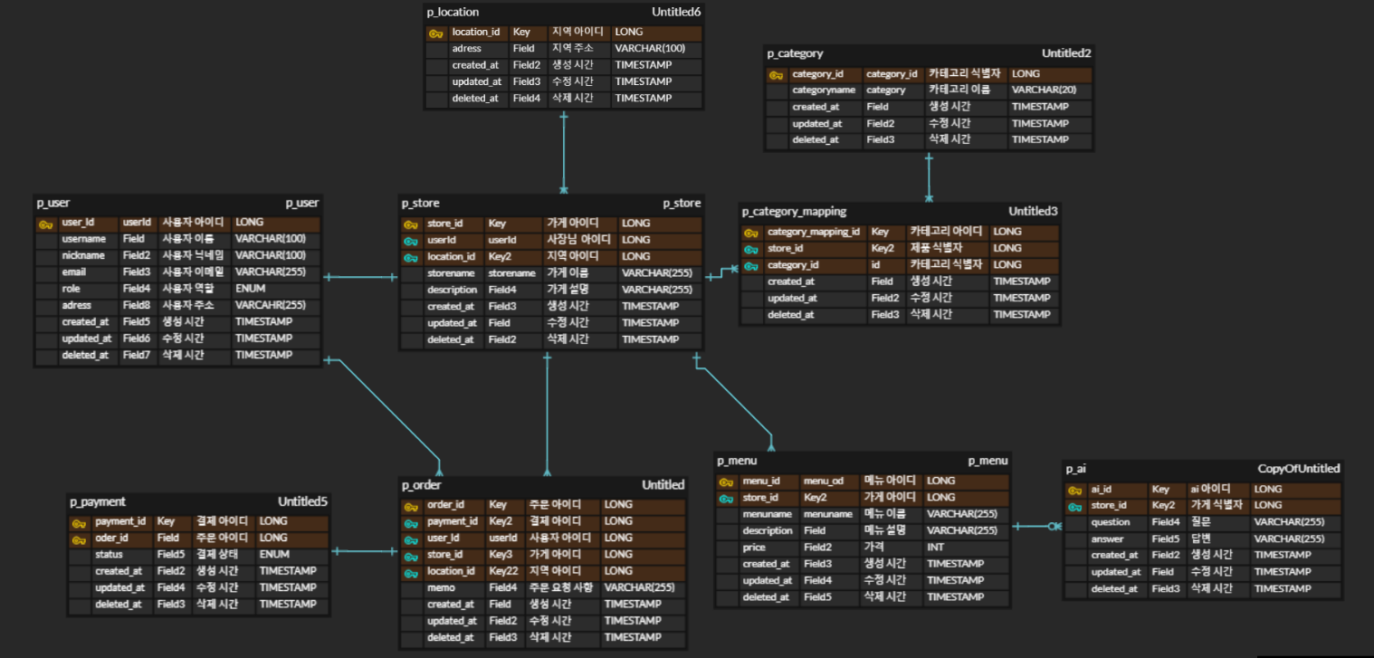Image resolution: width=1374 pixels, height=658 pixels.
Task: Select the foreign key icon of location_id in p_store
Action: [x=411, y=257]
